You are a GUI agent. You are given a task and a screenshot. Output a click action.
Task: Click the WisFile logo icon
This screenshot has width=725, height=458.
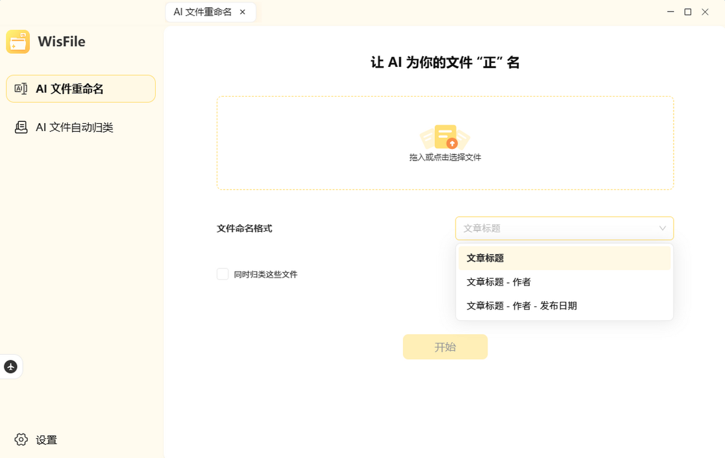pos(18,42)
